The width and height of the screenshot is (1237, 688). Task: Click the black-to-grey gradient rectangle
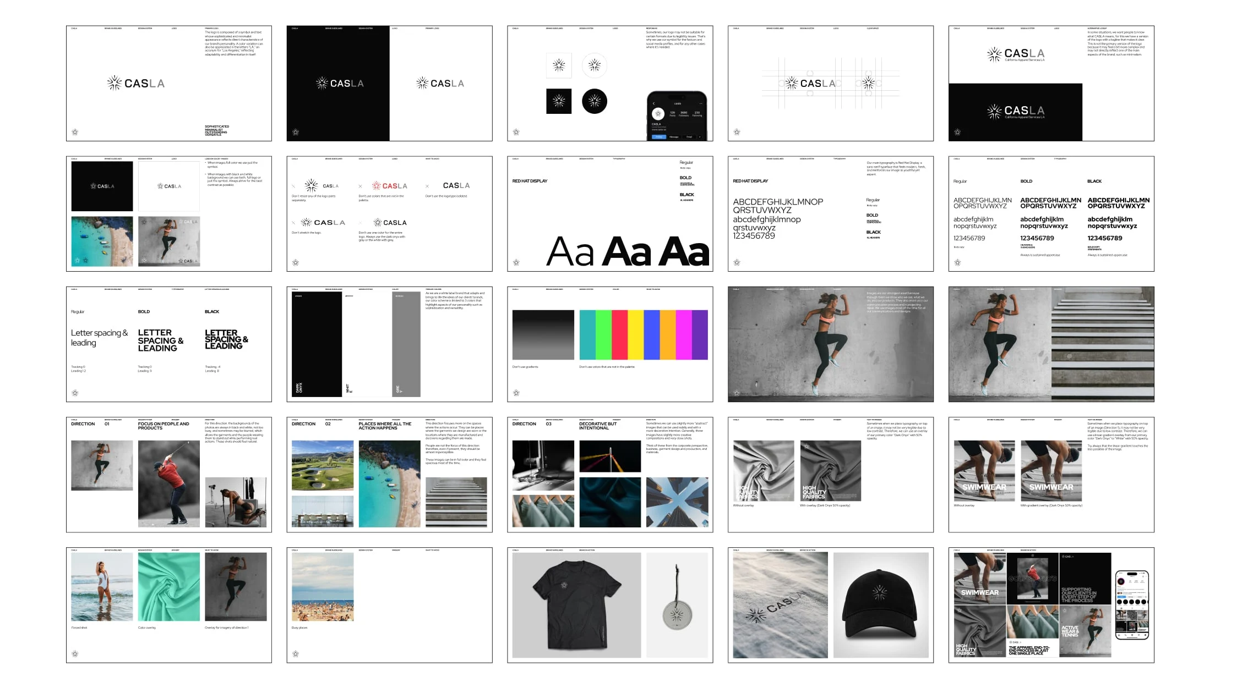pos(543,335)
